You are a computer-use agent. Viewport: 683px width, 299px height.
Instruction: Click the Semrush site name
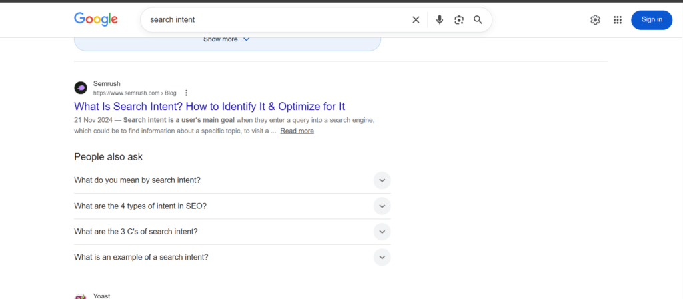pos(107,83)
